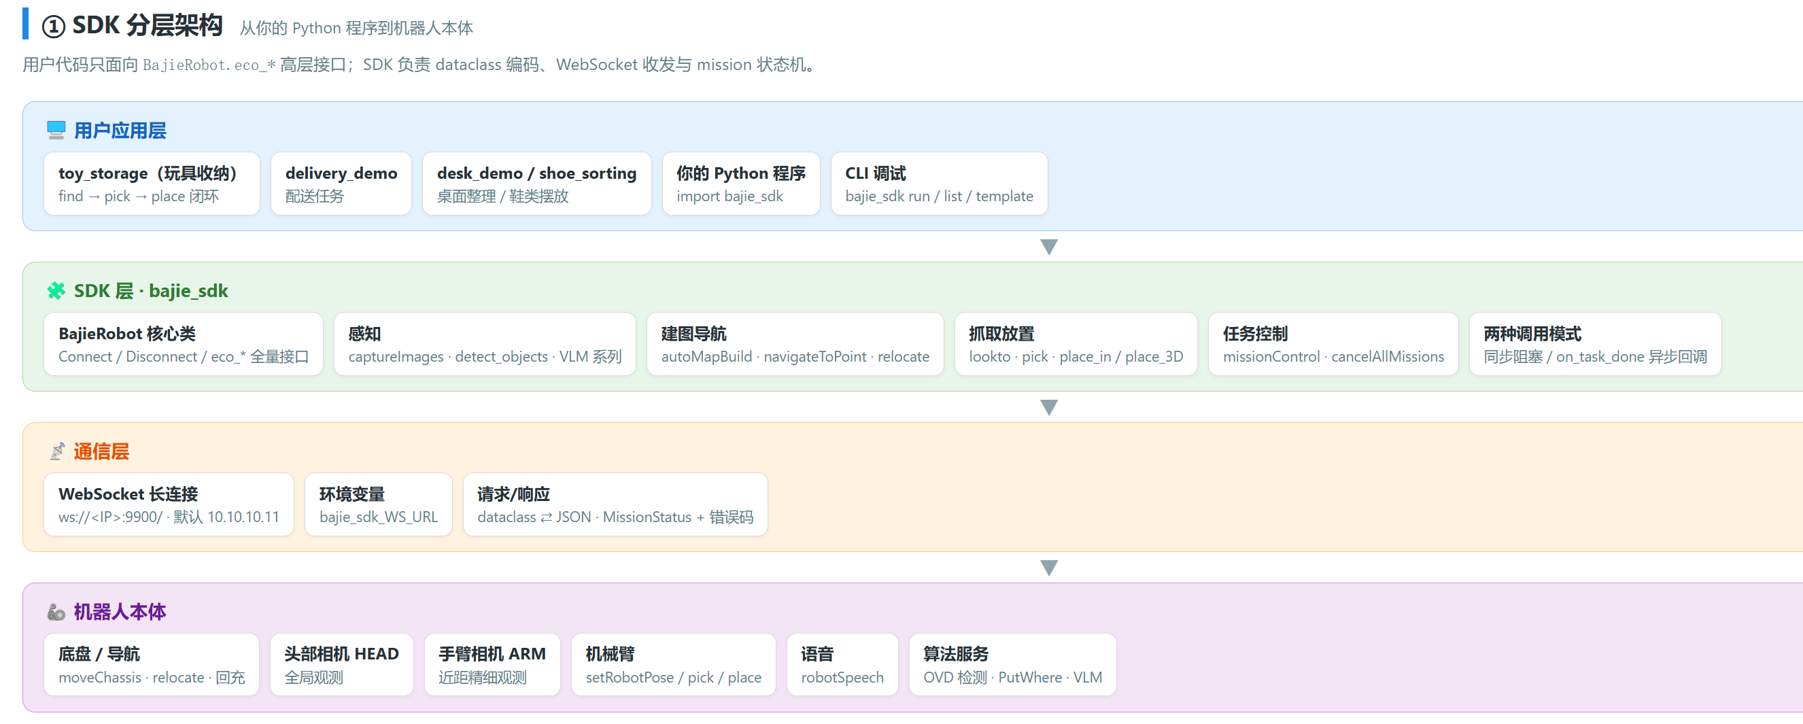Click text '配送任务'
1803x724 pixels.
tap(314, 196)
